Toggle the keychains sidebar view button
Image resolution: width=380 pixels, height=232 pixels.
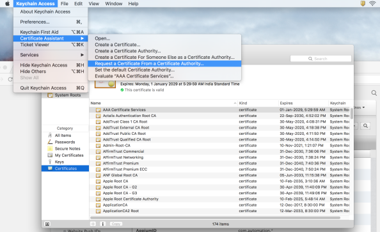pyautogui.click(x=47, y=224)
